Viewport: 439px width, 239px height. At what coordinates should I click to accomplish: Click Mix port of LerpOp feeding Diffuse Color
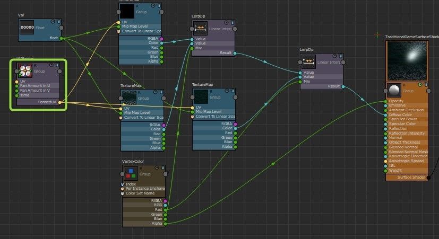[x=300, y=82]
